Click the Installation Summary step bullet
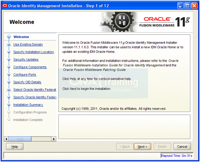 coord(9,105)
